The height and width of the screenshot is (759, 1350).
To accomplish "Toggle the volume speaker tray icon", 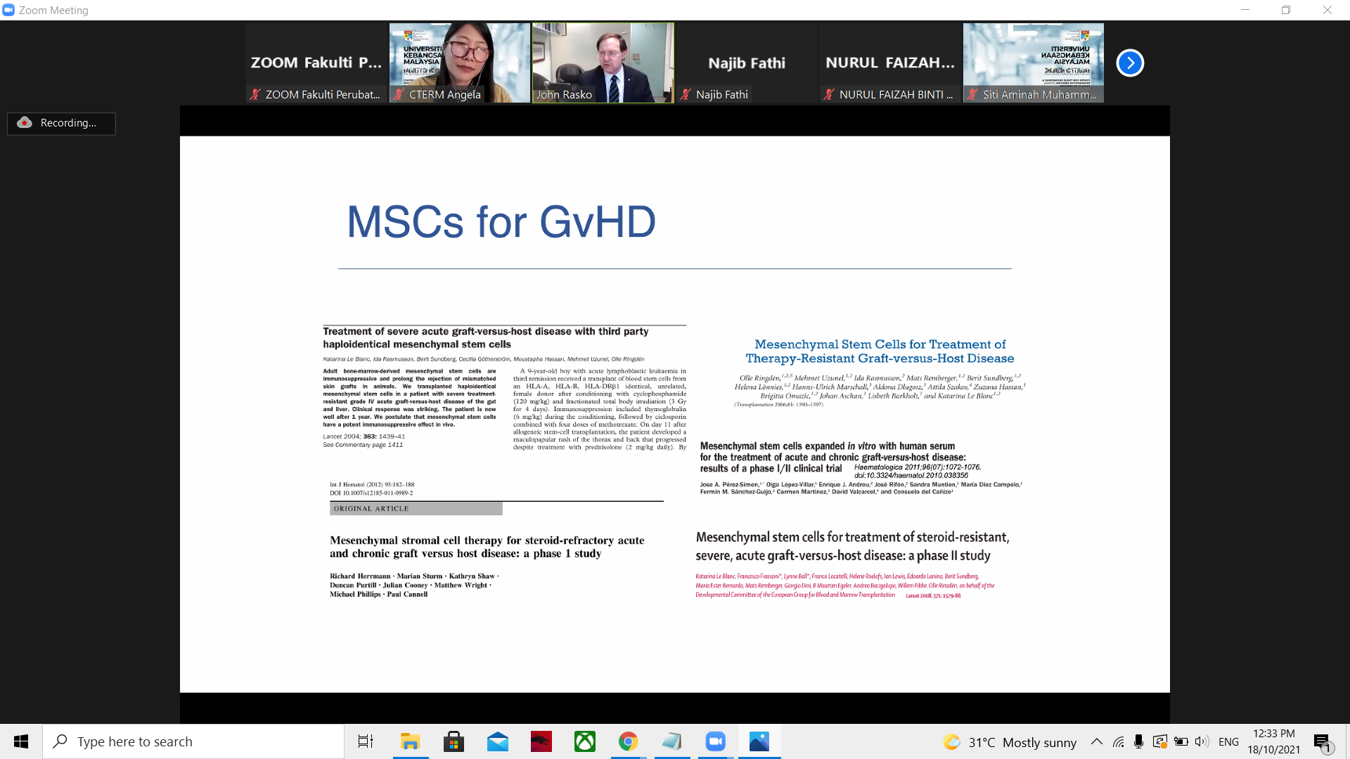I will pos(1202,741).
